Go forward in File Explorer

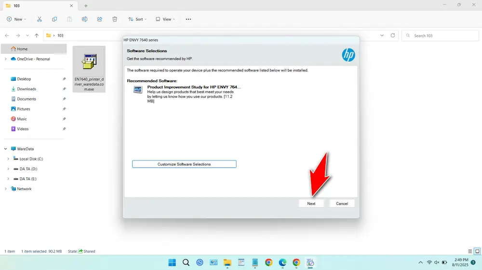[x=18, y=36]
